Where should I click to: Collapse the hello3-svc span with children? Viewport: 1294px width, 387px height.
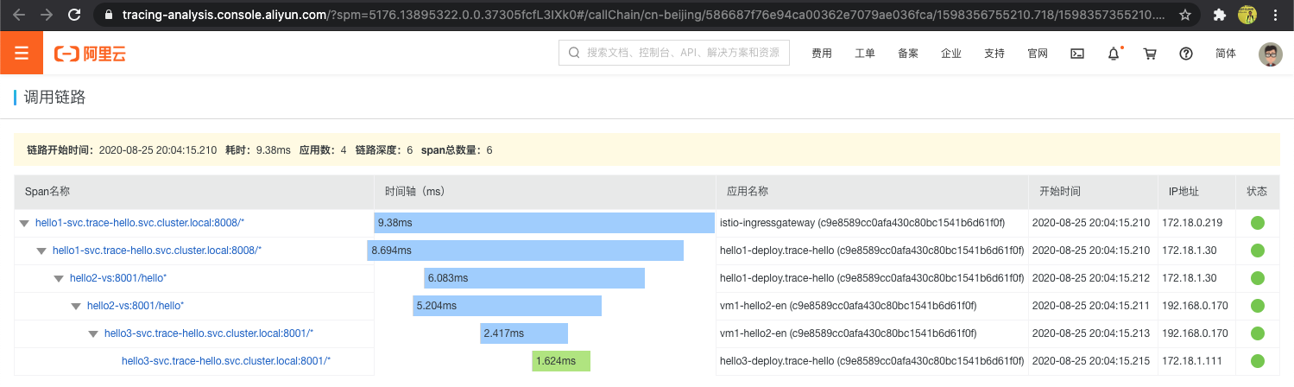(x=93, y=333)
